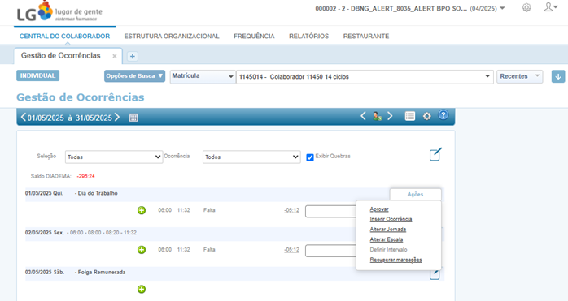Add occurrence with plus on 02/05/2025
The width and height of the screenshot is (568, 301).
(x=142, y=250)
